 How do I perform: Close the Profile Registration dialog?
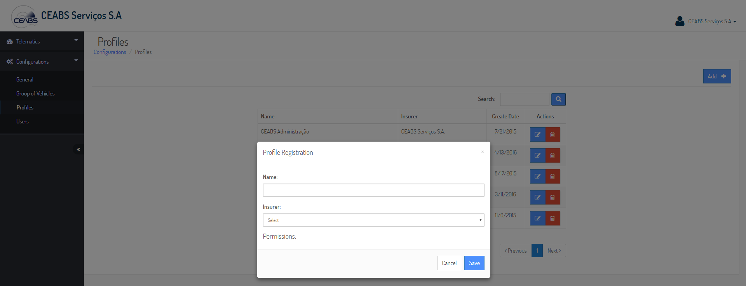(x=482, y=152)
